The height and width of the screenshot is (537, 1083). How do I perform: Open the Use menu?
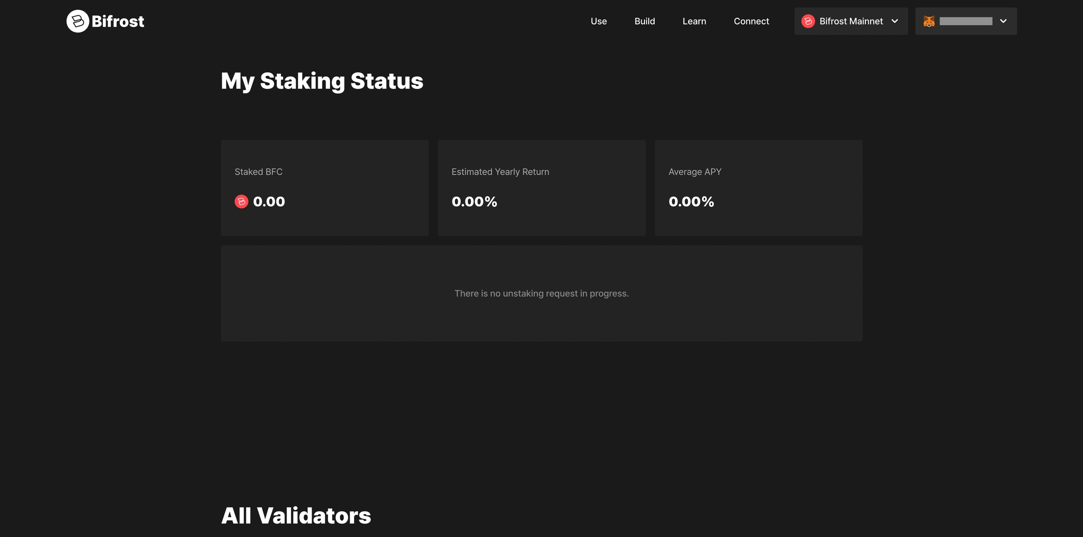point(598,21)
